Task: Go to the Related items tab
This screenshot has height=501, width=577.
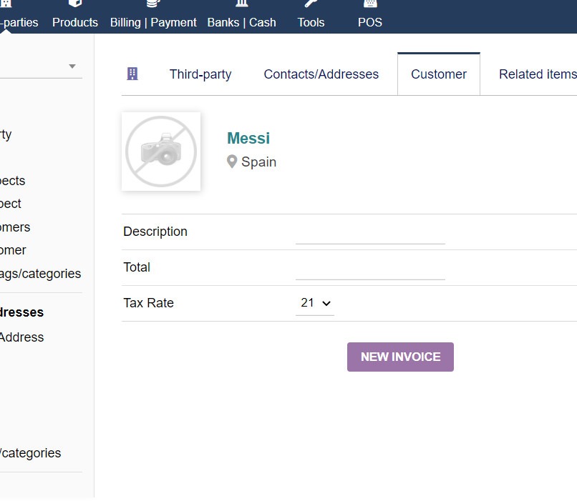Action: (x=537, y=74)
